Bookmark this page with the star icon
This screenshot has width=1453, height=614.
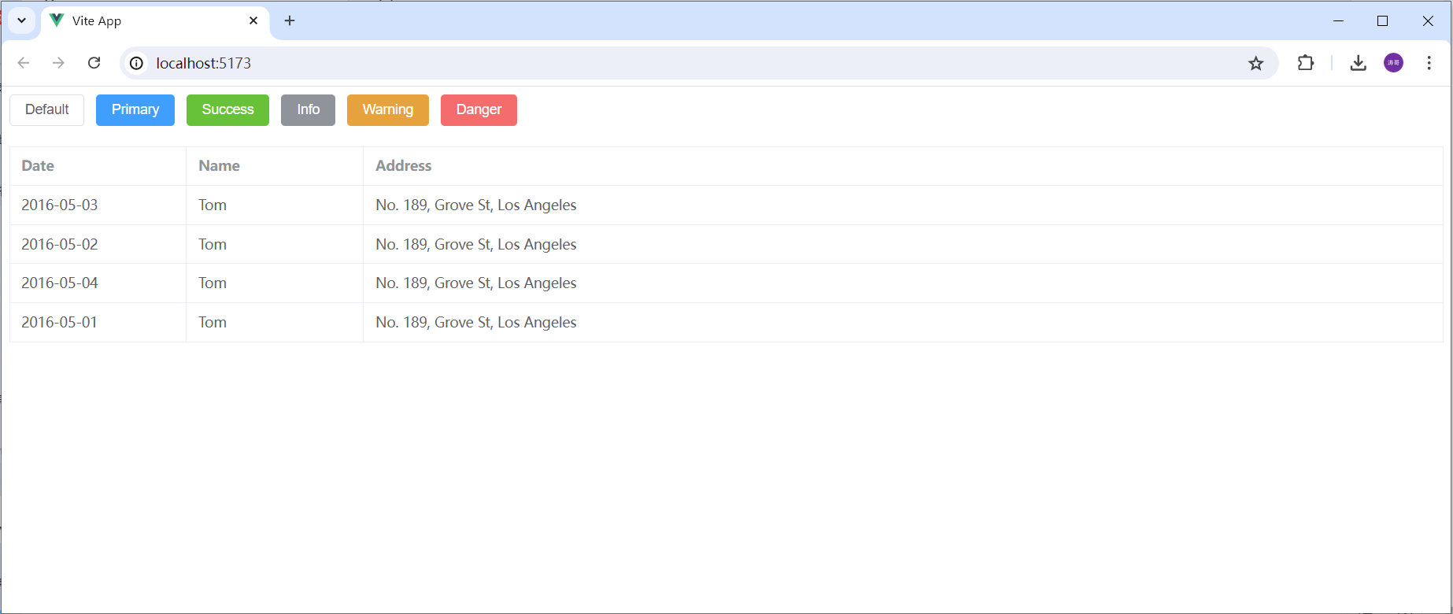[1255, 63]
